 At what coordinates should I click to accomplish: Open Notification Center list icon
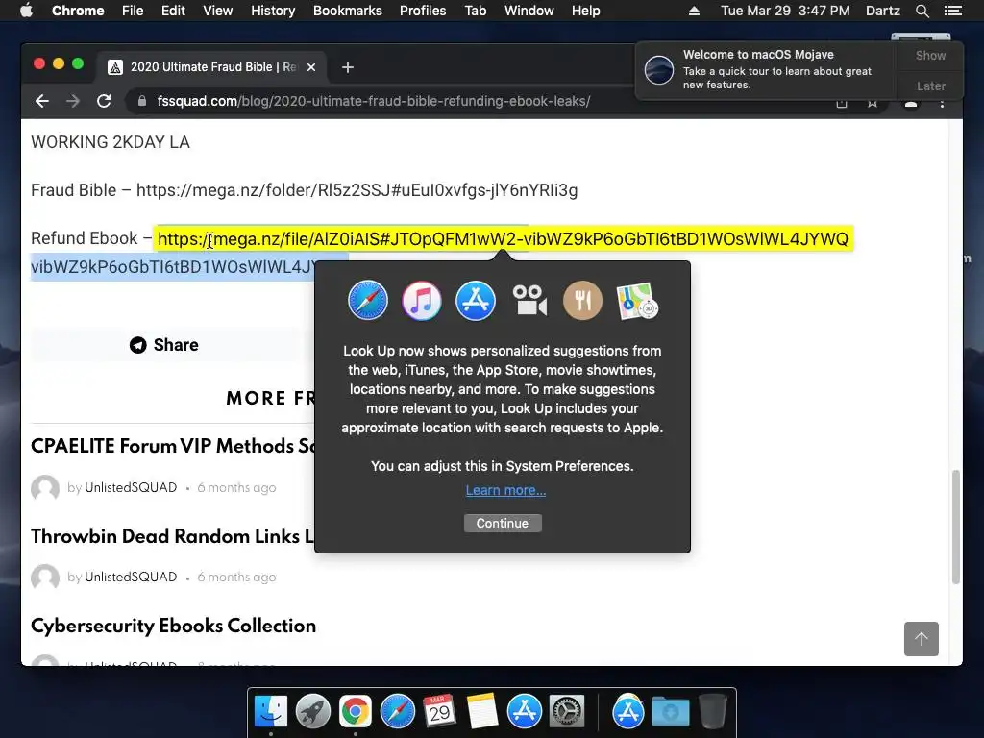click(952, 11)
